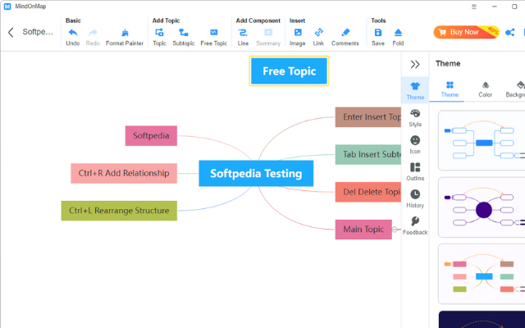Click the Fold toolbar icon
The height and width of the screenshot is (328, 525).
click(x=398, y=33)
